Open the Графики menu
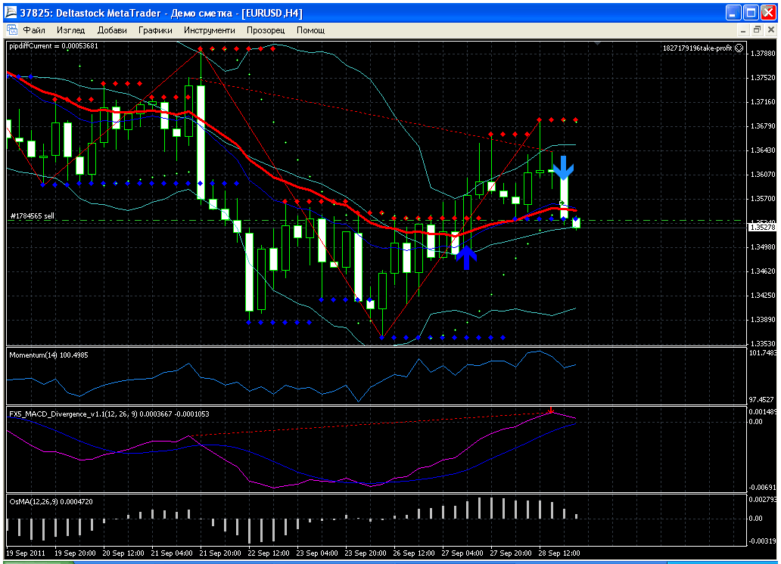Screen dimensions: 781x564 click(155, 30)
